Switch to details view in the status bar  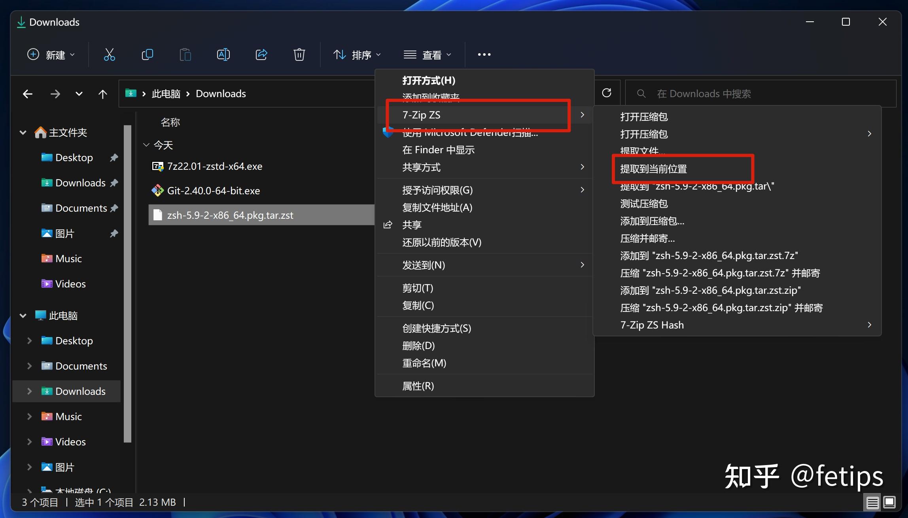point(872,502)
